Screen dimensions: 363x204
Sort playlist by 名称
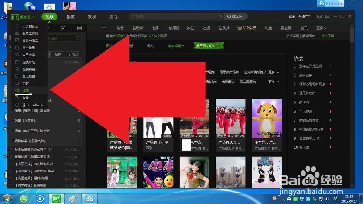(58, 54)
